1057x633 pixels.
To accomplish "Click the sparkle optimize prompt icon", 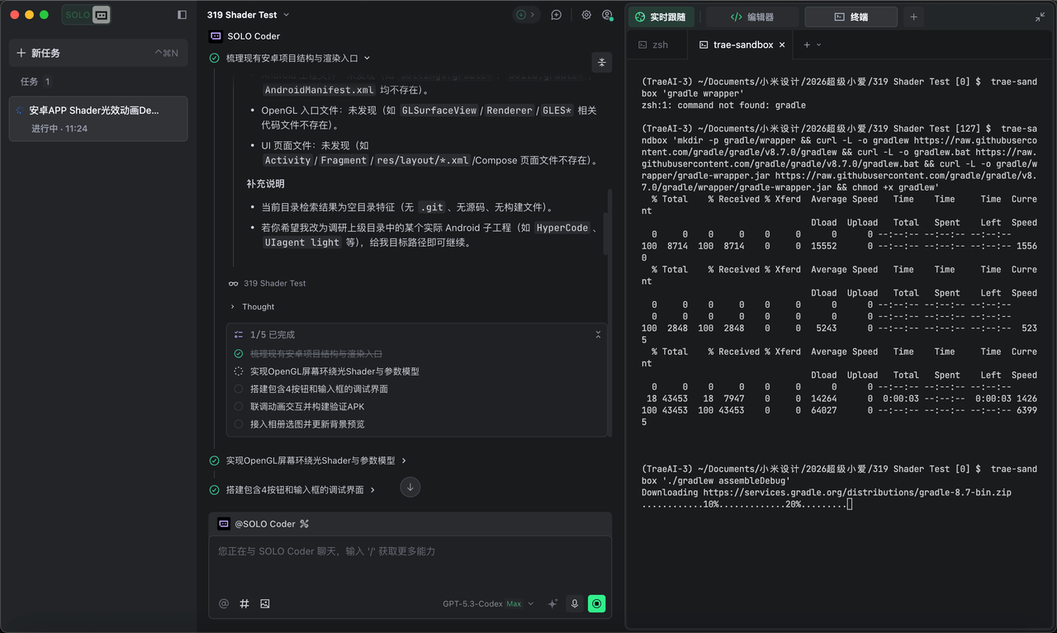I will [553, 603].
